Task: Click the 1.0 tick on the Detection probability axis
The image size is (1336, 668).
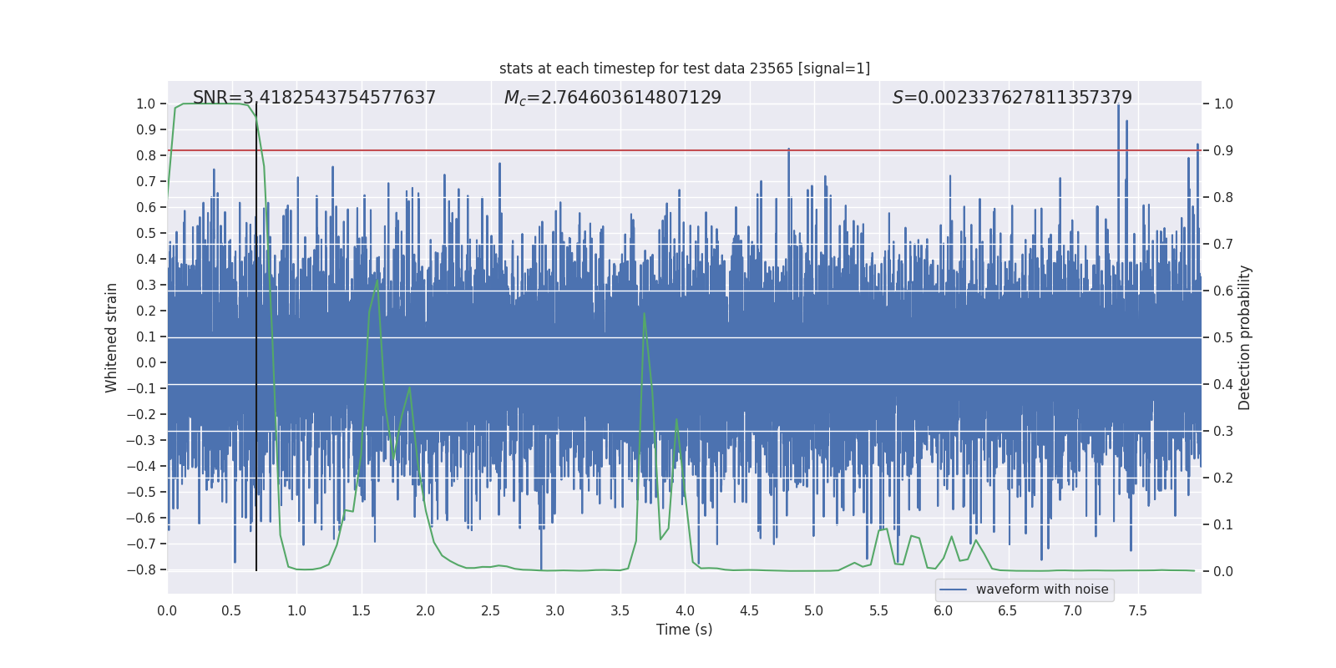Action: coord(1223,104)
